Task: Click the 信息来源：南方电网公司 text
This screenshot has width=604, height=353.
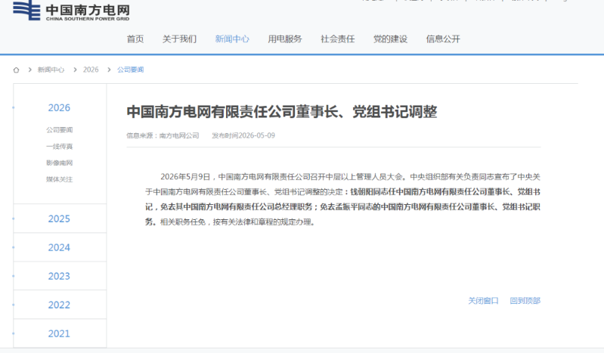Action: click(x=163, y=135)
